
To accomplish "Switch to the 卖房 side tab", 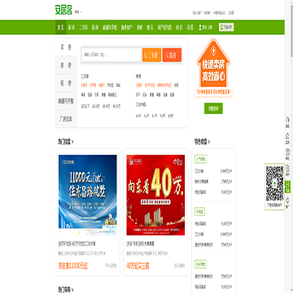I will point(66,65).
